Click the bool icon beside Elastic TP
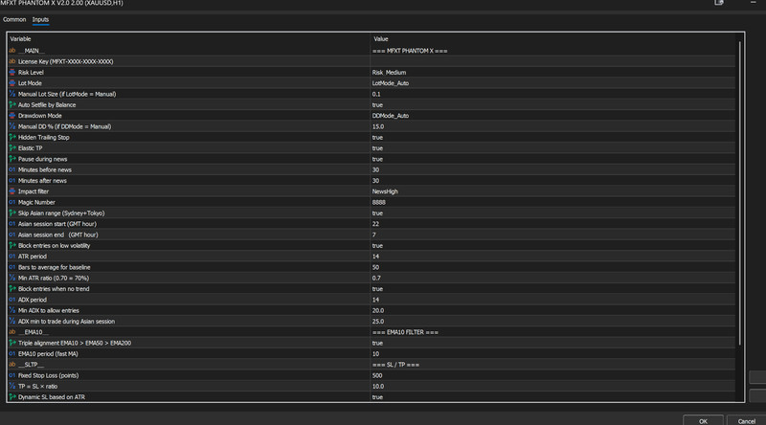The height and width of the screenshot is (425, 766). [x=12, y=148]
